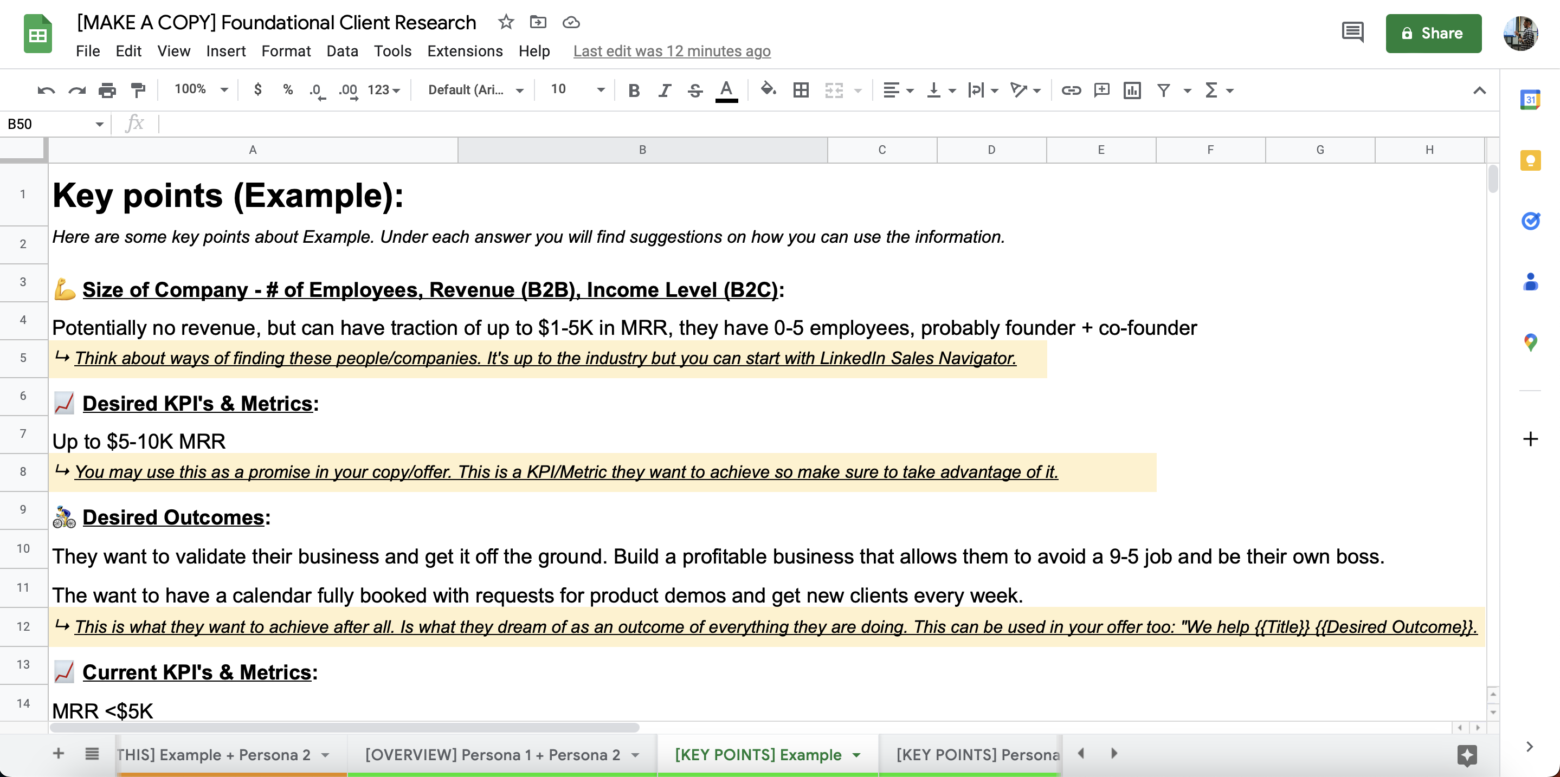The height and width of the screenshot is (777, 1560).
Task: Open the borders menu
Action: 801,90
